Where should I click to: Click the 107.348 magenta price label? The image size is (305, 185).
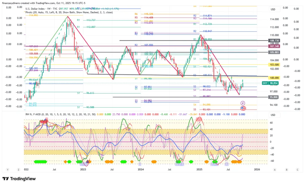click(x=274, y=46)
